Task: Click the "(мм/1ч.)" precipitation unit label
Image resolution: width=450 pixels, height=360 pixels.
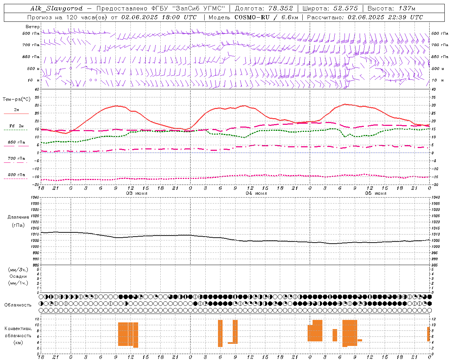Action: tap(18, 283)
